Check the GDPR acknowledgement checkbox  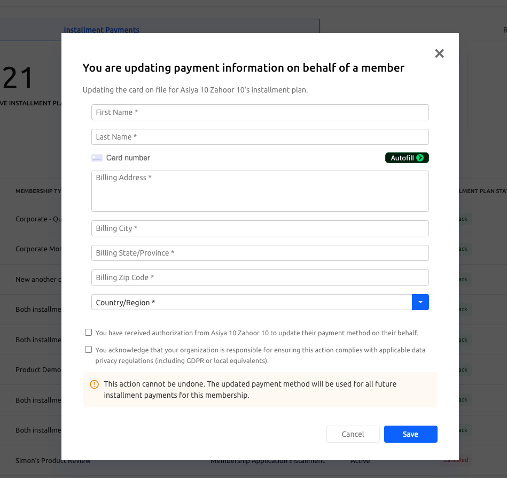88,350
